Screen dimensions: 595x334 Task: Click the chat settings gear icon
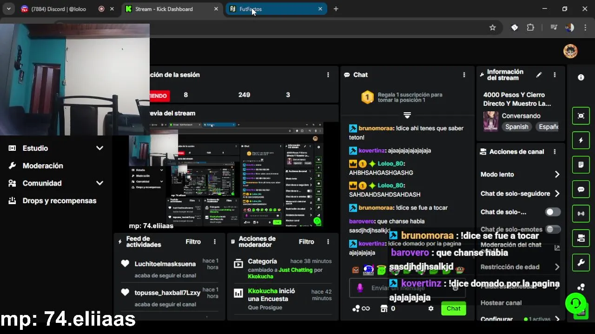point(431,308)
